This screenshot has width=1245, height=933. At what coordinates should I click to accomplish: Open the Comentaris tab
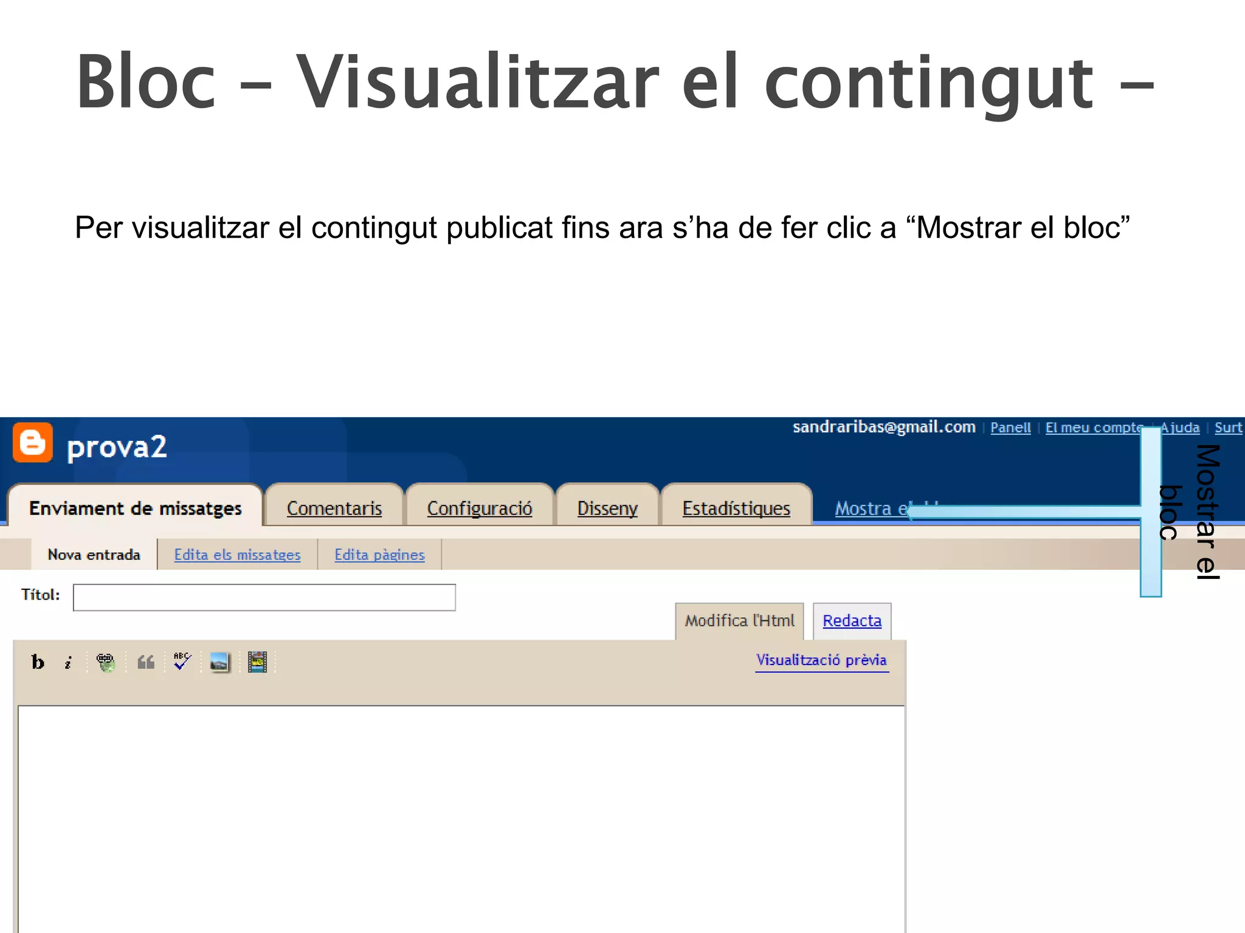click(x=334, y=506)
